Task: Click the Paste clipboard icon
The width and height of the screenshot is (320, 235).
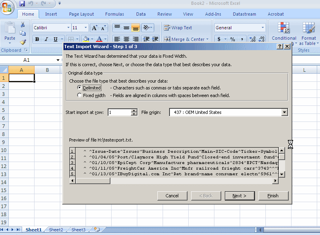Action: 10,28
